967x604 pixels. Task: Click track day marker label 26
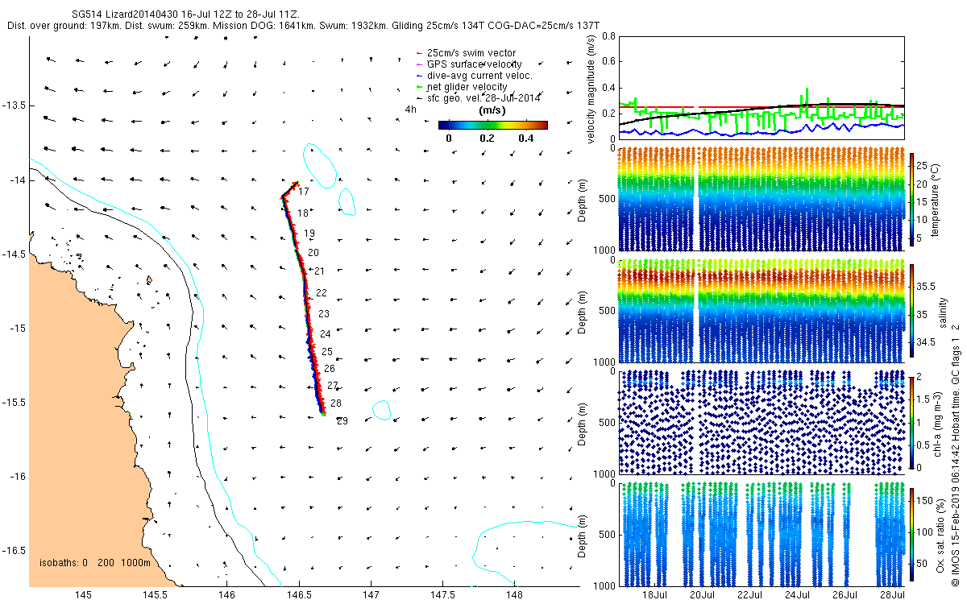(330, 369)
